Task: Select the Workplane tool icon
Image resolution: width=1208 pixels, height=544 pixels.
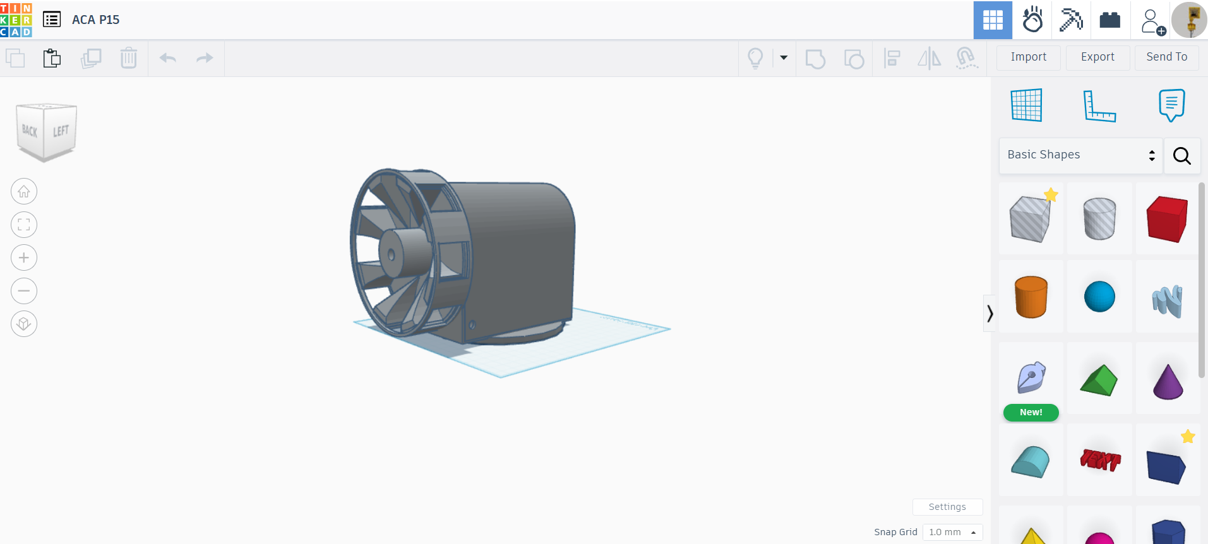Action: [x=1026, y=105]
